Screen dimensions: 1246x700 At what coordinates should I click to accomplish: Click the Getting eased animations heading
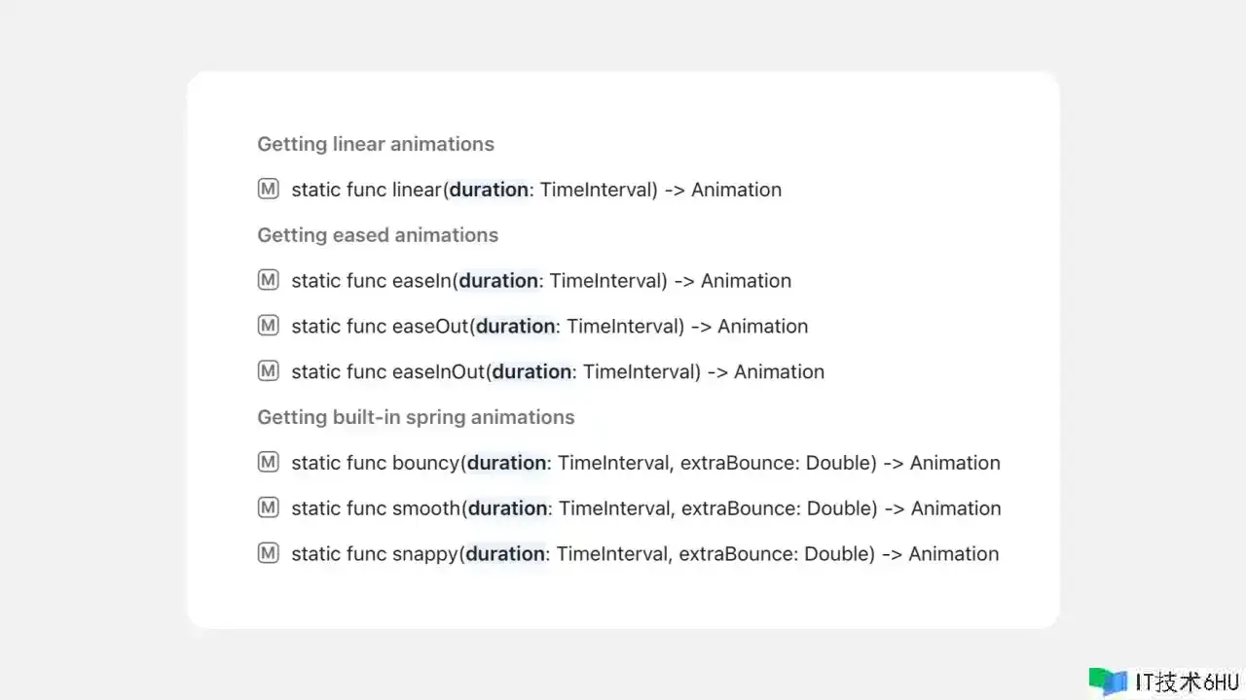point(378,235)
